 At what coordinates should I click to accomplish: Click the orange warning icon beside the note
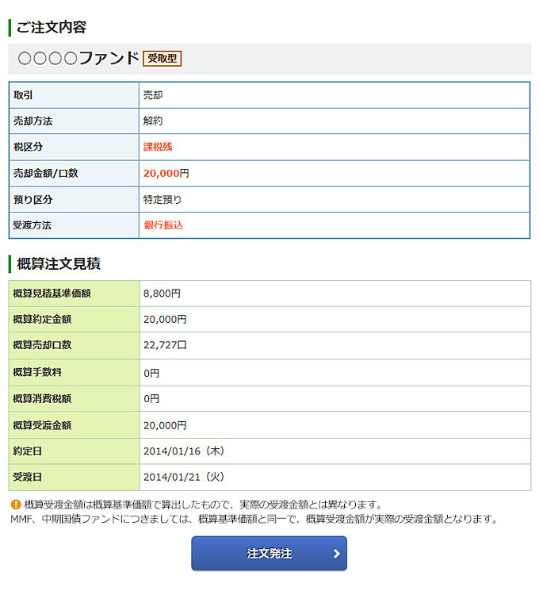16,505
